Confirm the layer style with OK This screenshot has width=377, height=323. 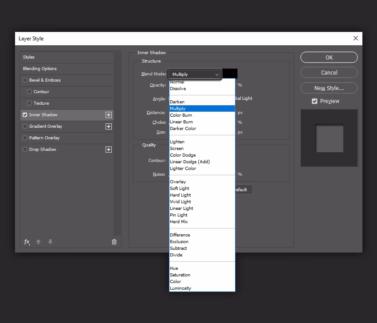(329, 57)
